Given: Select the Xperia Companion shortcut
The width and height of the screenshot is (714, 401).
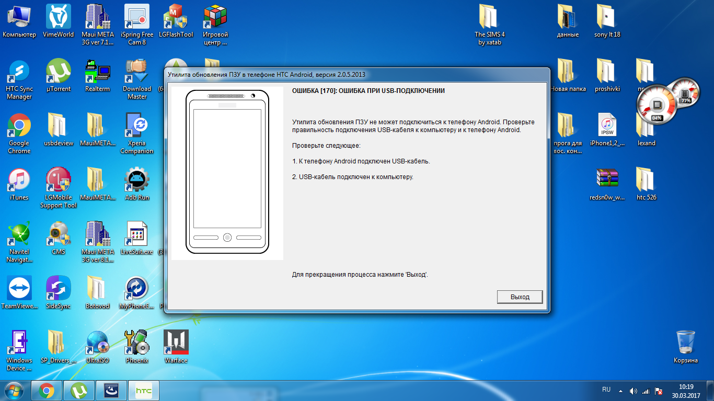Looking at the screenshot, I should (137, 133).
